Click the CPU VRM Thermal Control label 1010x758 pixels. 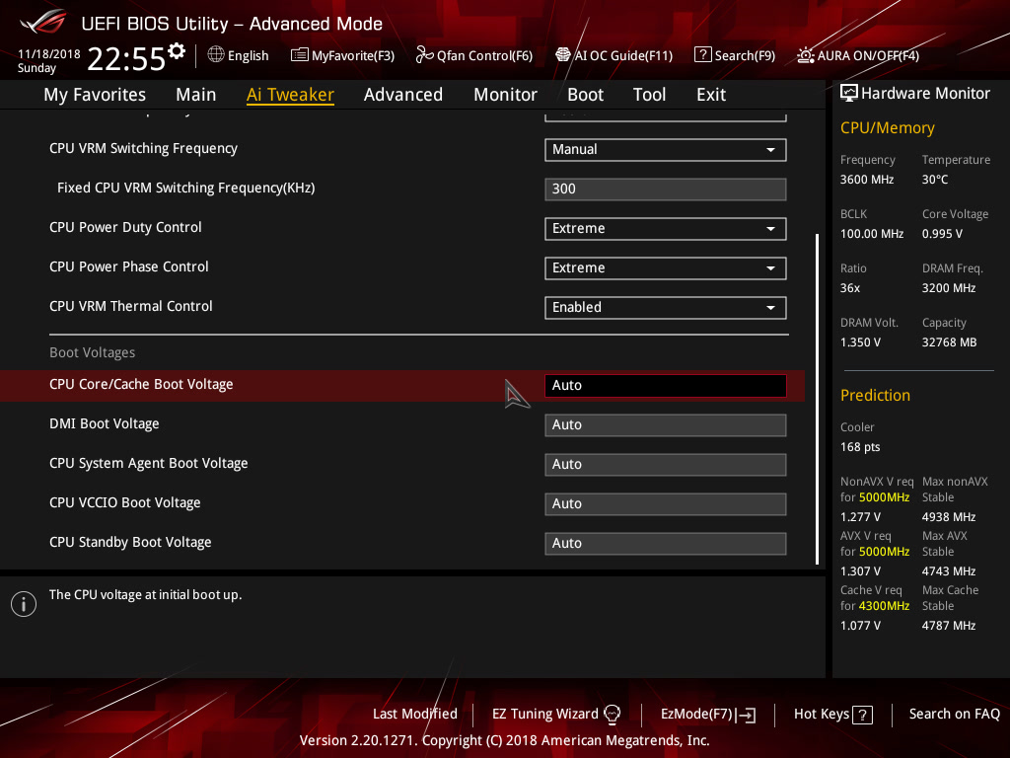131,306
